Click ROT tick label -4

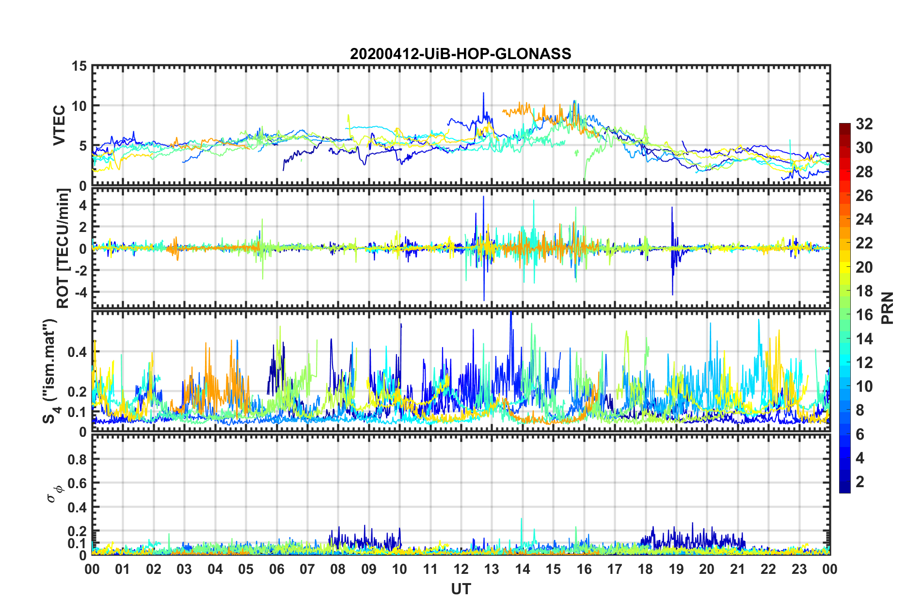(x=81, y=293)
